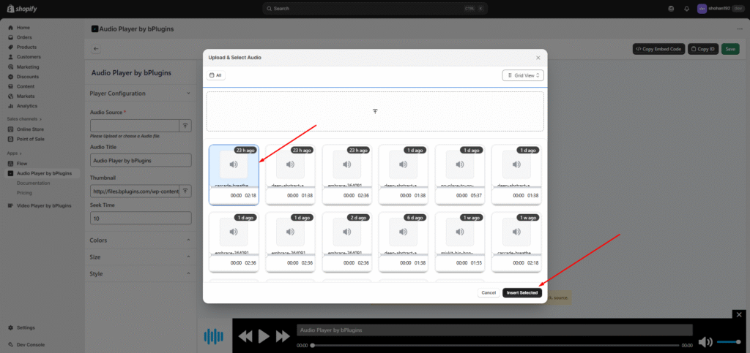Open Analytics in the sidebar
This screenshot has height=353, width=750.
[27, 105]
